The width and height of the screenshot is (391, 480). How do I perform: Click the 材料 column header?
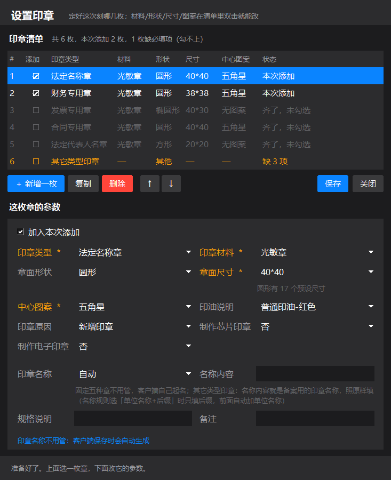pyautogui.click(x=124, y=59)
